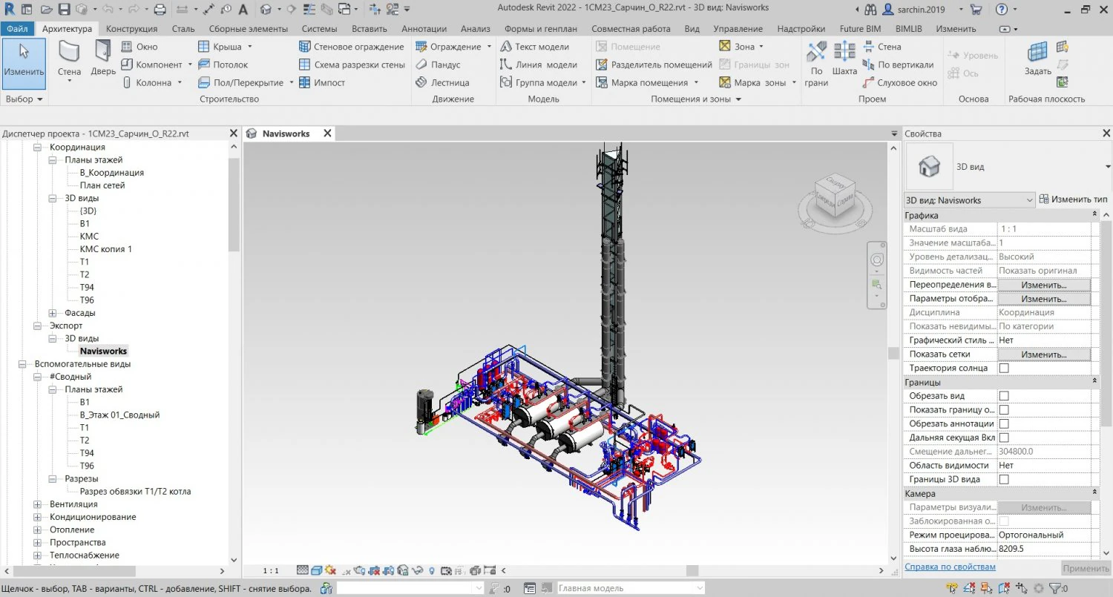The width and height of the screenshot is (1113, 597).
Task: Select the Импост (Mullion) tool
Action: 322,82
